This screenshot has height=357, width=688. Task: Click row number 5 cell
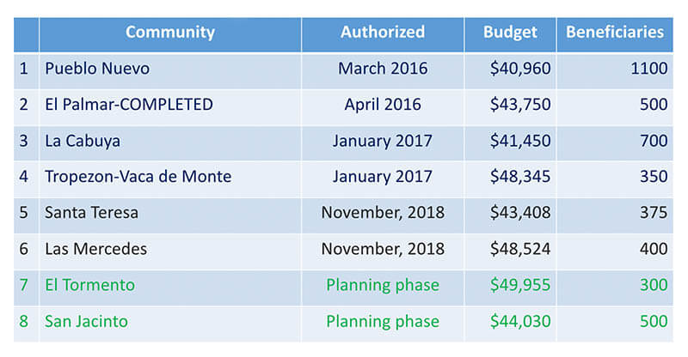(x=25, y=213)
